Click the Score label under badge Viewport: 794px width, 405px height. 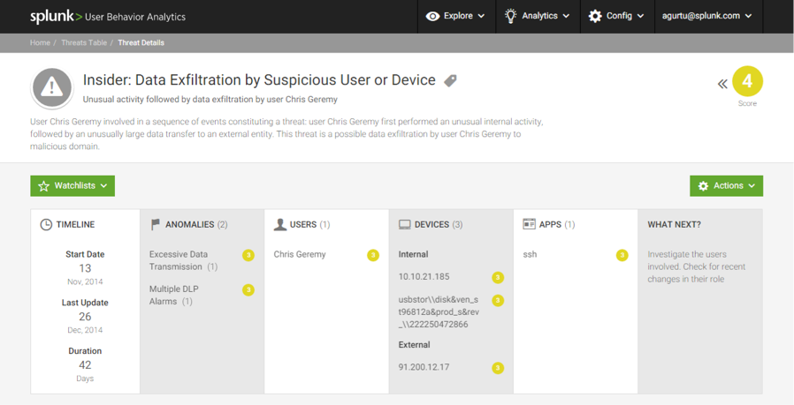747,103
